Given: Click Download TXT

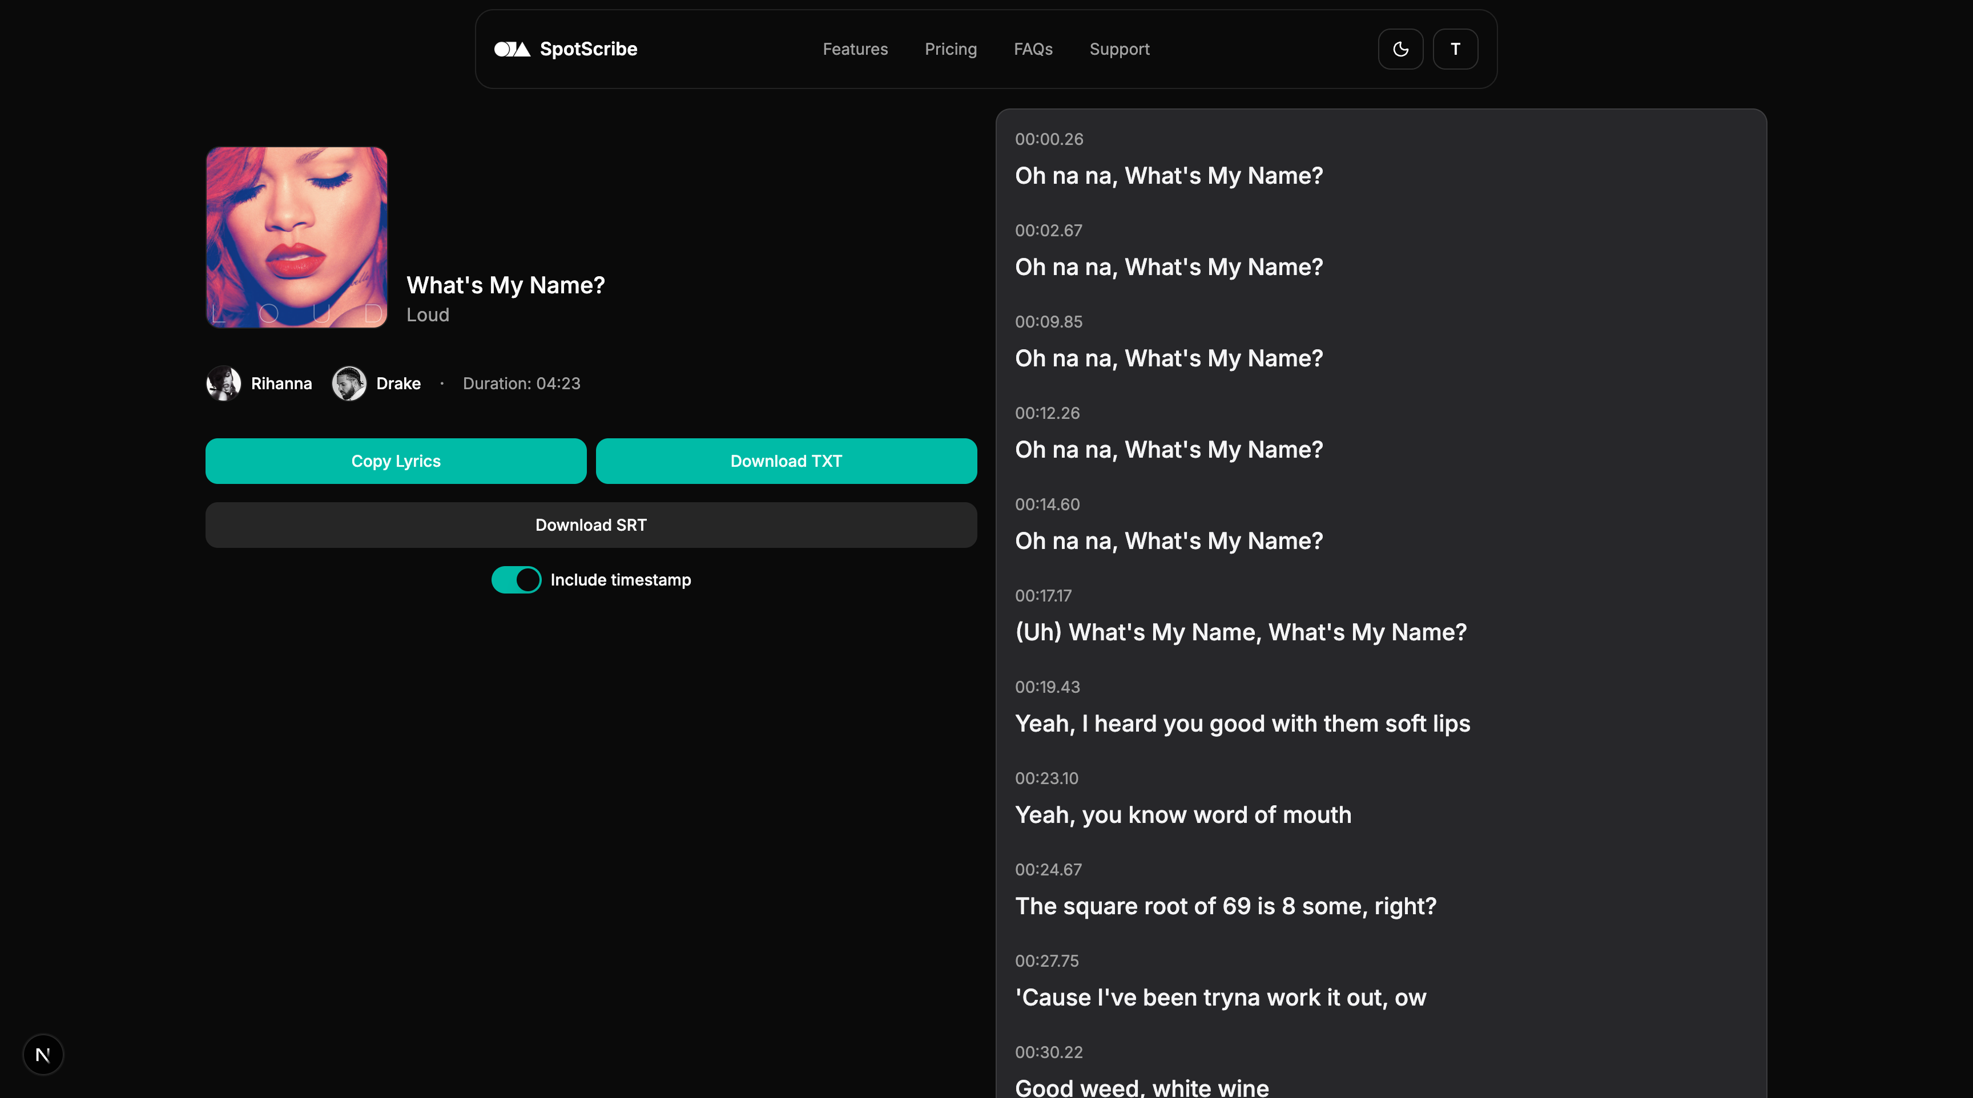Looking at the screenshot, I should 785,460.
